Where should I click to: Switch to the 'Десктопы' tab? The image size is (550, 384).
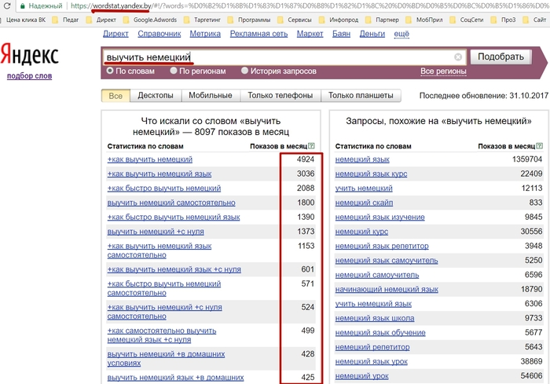156,95
